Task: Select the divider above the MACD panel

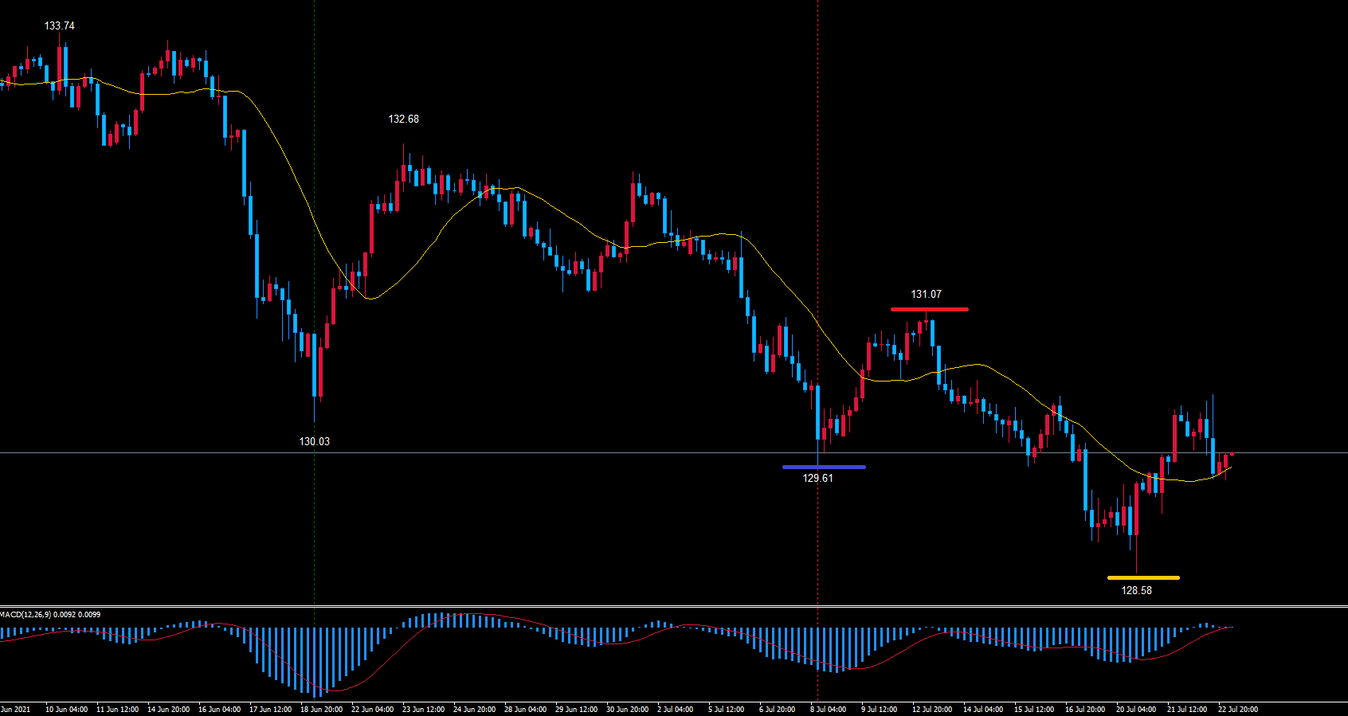Action: [674, 607]
